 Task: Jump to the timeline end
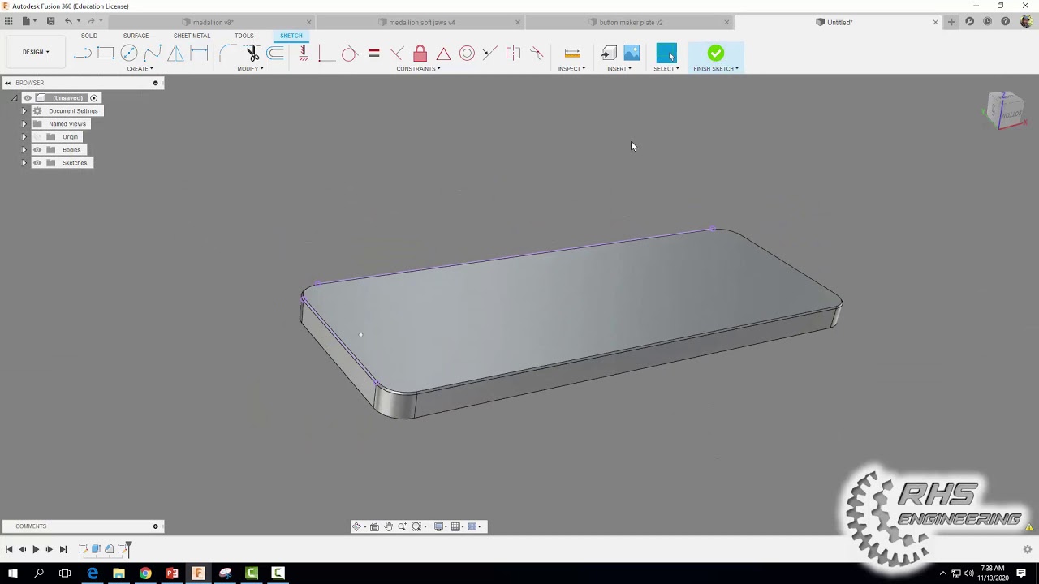(x=63, y=550)
